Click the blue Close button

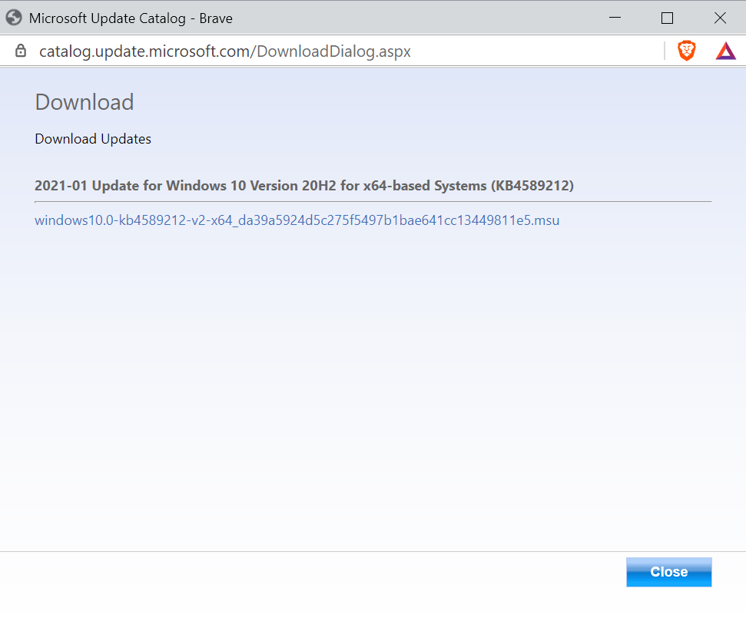click(668, 572)
